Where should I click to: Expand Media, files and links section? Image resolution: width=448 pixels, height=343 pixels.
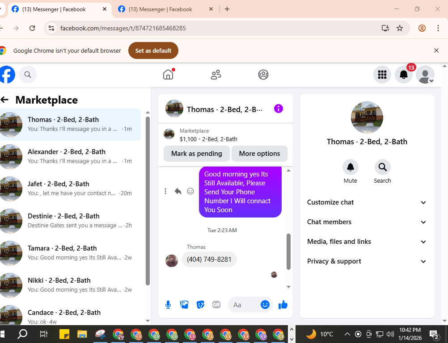pyautogui.click(x=367, y=242)
